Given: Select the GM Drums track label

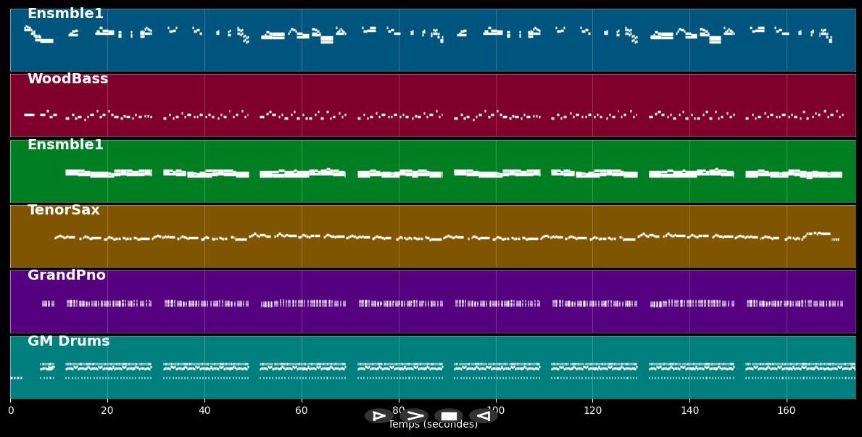Looking at the screenshot, I should 68,341.
